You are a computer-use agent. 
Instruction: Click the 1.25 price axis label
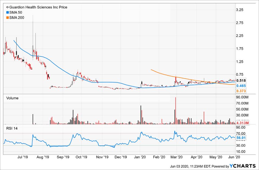pyautogui.click(x=240, y=62)
